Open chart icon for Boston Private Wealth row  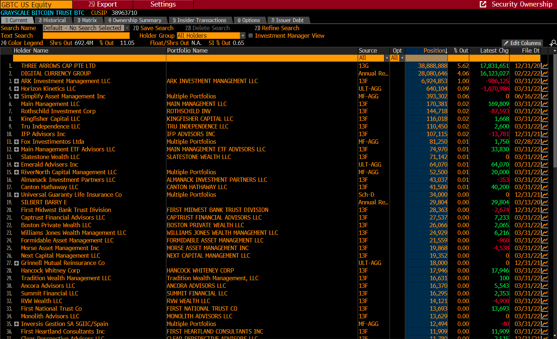(x=544, y=225)
